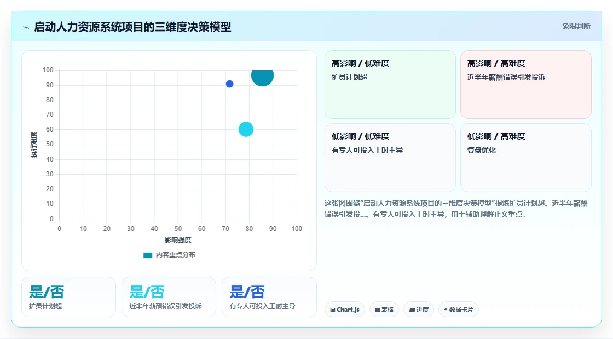Click the 执行难度 axis label
613x339 pixels.
click(34, 144)
